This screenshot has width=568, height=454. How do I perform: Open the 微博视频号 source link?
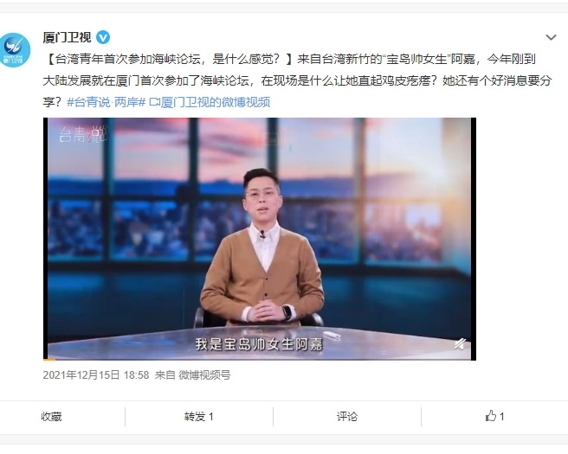point(204,375)
